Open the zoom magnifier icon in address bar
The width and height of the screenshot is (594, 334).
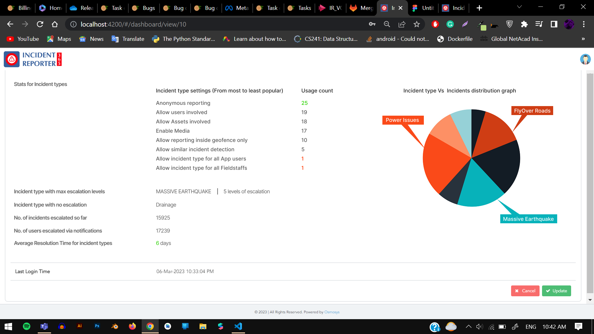[387, 24]
